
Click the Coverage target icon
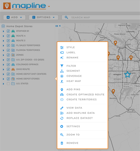tap(62, 76)
